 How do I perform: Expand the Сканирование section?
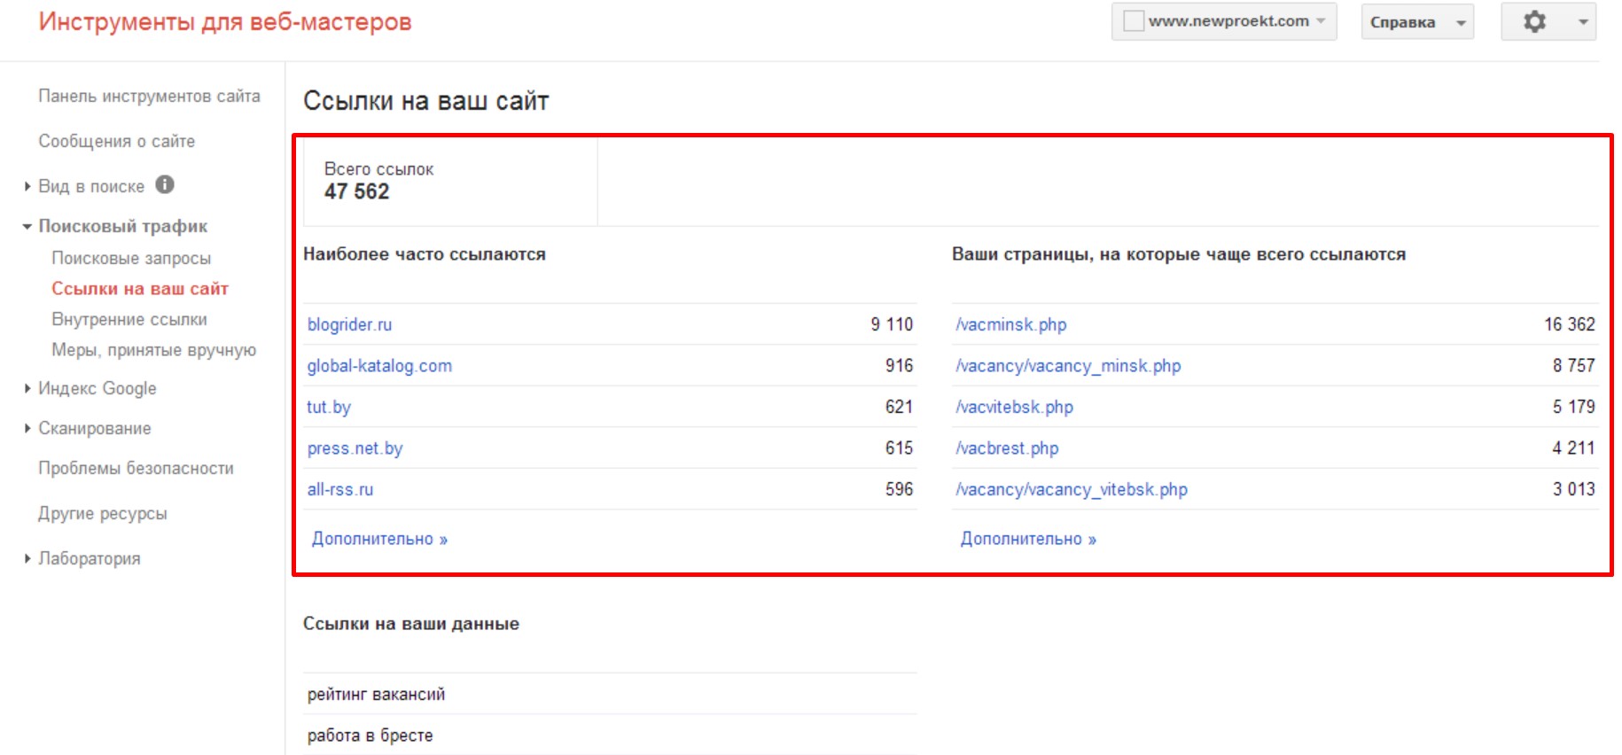(27, 428)
